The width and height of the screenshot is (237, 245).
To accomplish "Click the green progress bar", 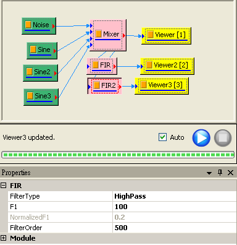I will point(118,155).
